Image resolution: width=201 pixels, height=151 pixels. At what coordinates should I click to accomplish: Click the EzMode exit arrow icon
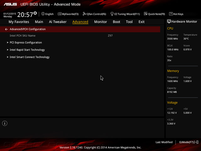click(x=197, y=142)
